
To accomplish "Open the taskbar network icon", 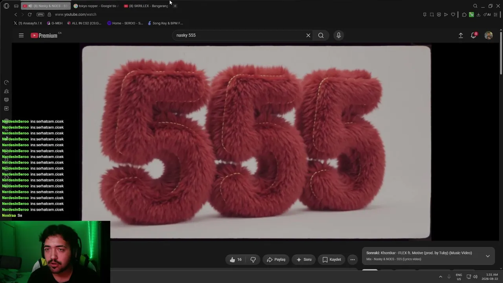I will 469,277.
